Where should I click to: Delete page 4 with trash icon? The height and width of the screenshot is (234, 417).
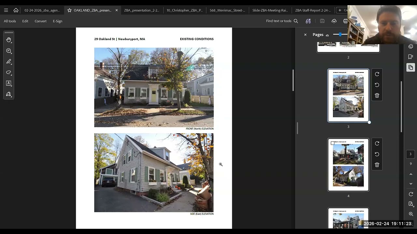click(x=377, y=165)
